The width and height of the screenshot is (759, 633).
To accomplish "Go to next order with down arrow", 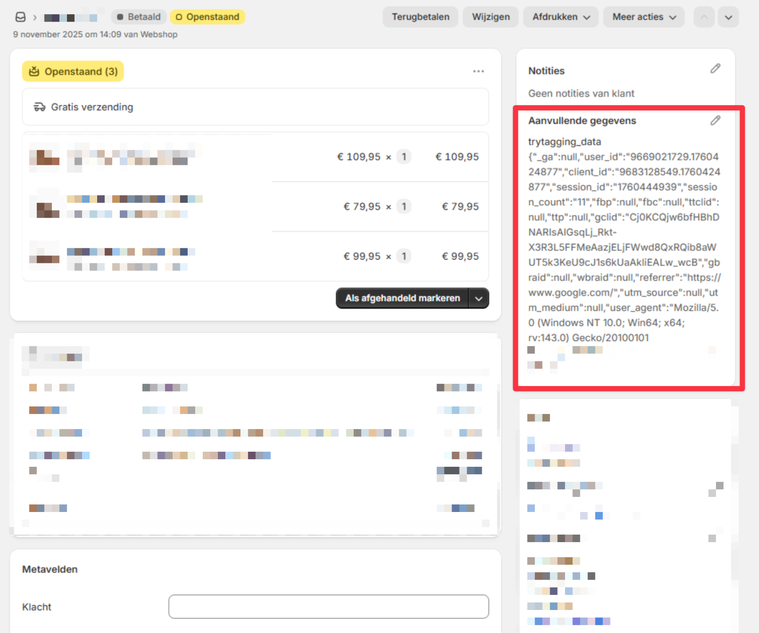I will (728, 17).
